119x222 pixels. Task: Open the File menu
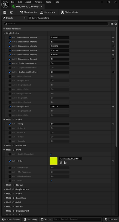(13, 2)
